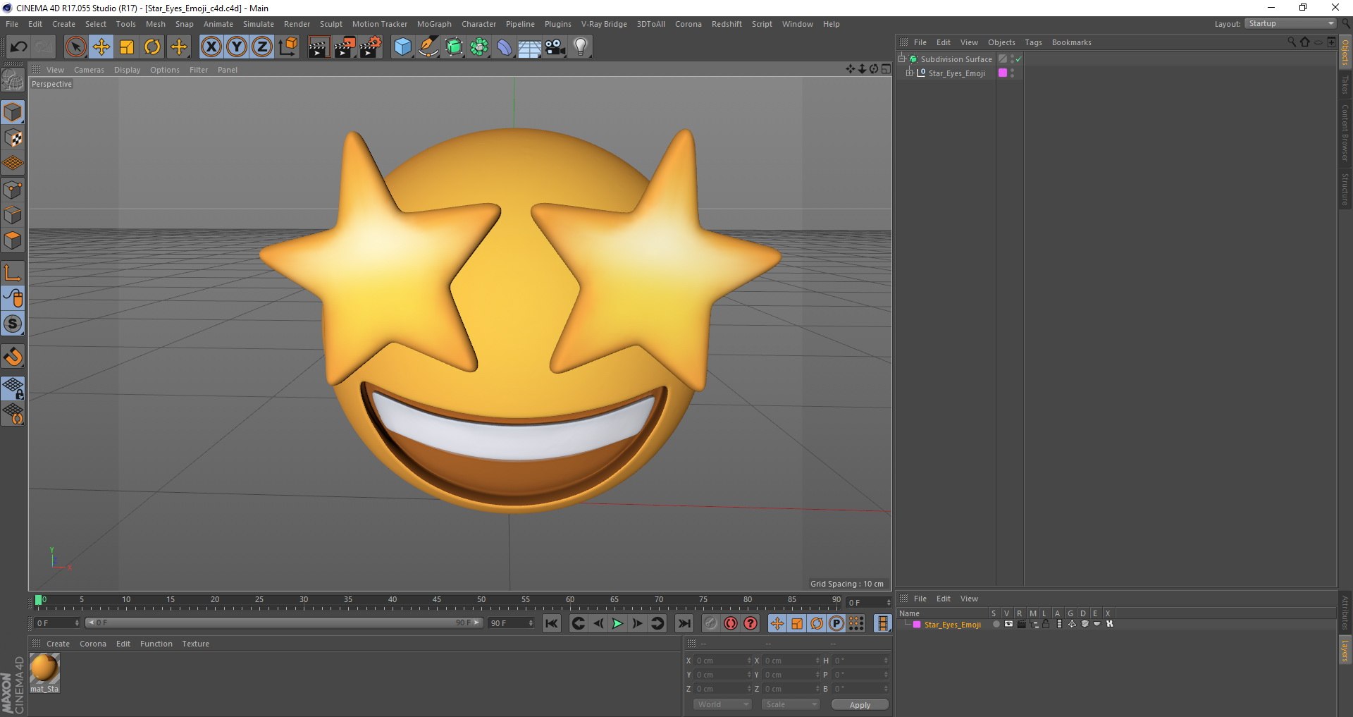Add a Subdivision Surface generator

tap(454, 47)
